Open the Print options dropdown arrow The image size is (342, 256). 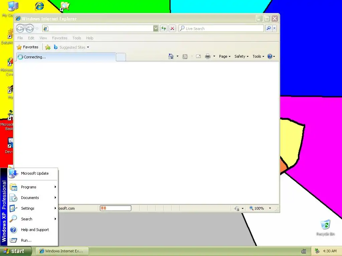pos(214,56)
